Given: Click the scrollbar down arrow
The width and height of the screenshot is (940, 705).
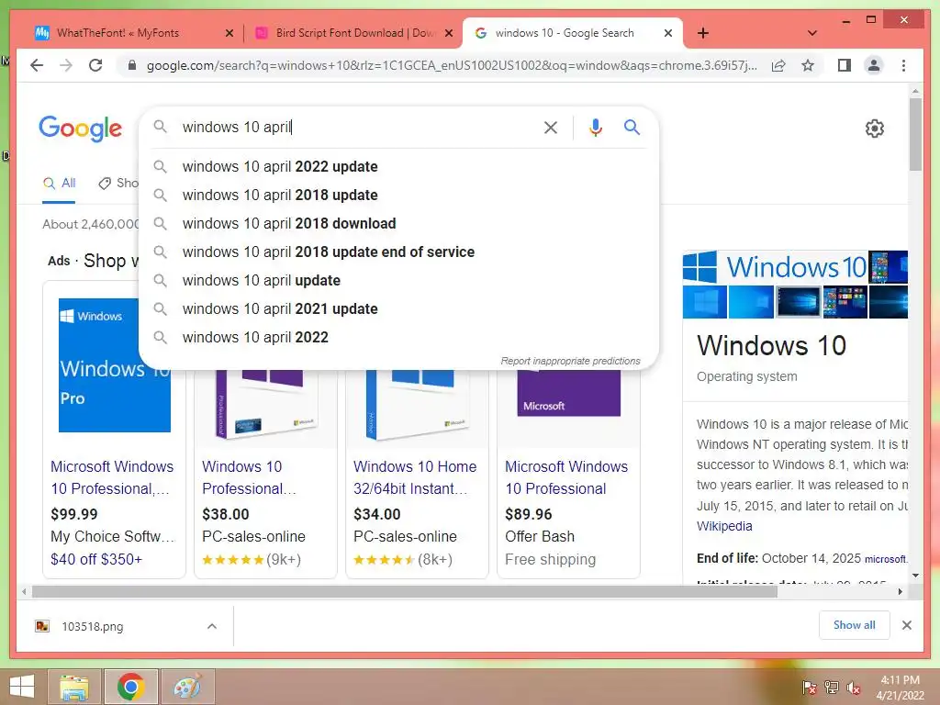Looking at the screenshot, I should 915,576.
